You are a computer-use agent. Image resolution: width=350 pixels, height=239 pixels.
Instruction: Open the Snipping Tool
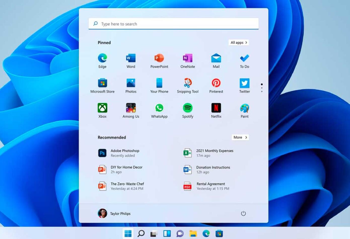coord(188,86)
